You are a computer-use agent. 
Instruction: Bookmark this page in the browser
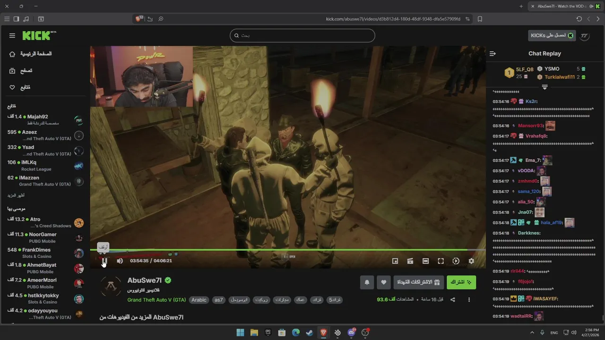coord(480,19)
